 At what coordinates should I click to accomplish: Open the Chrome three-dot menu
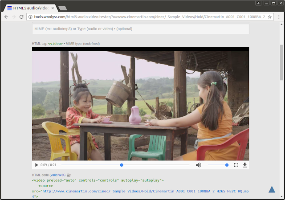pyautogui.click(x=279, y=17)
